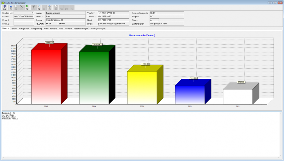This screenshot has width=284, height=161.
Task: Click the Exit toolbar icon
Action: (5, 8)
